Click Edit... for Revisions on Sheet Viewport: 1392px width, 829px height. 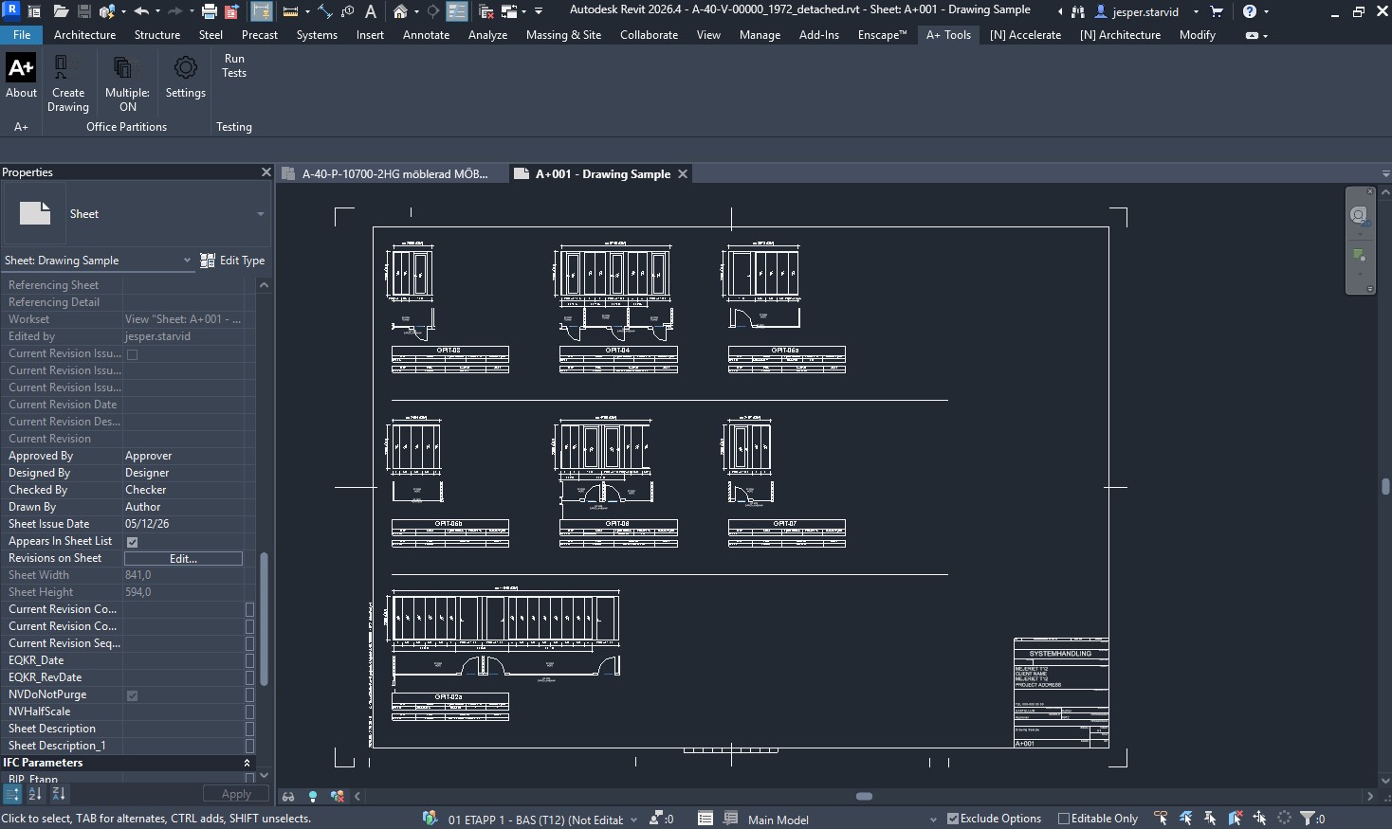tap(183, 559)
